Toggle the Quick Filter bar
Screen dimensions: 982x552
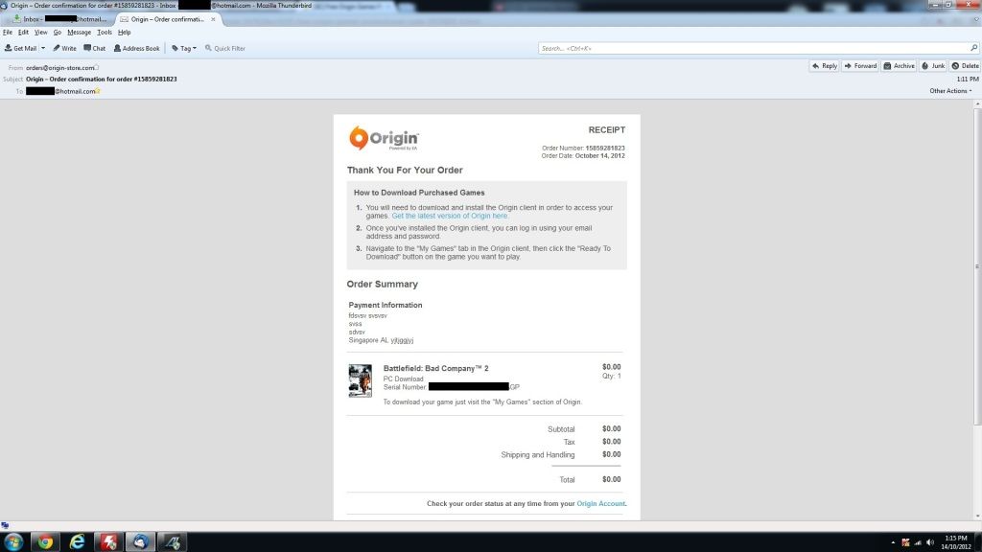(224, 48)
